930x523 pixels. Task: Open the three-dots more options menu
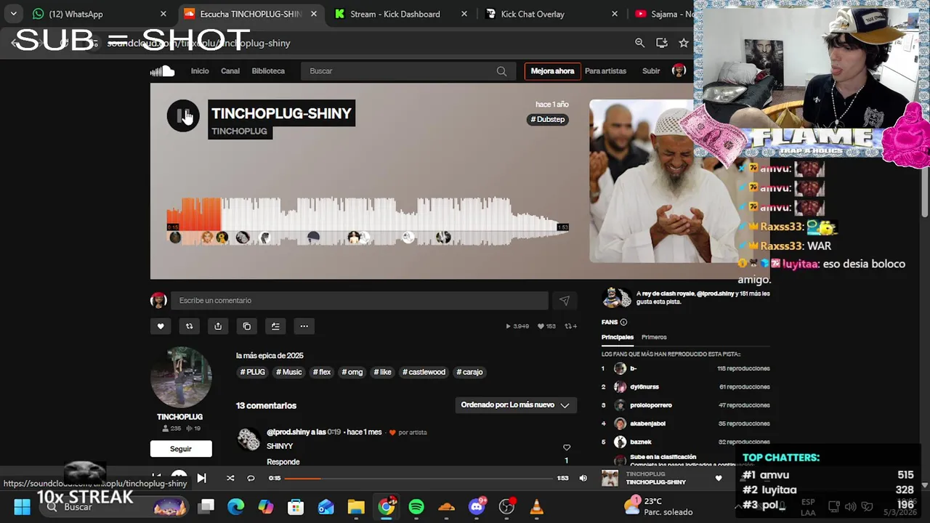coord(304,326)
